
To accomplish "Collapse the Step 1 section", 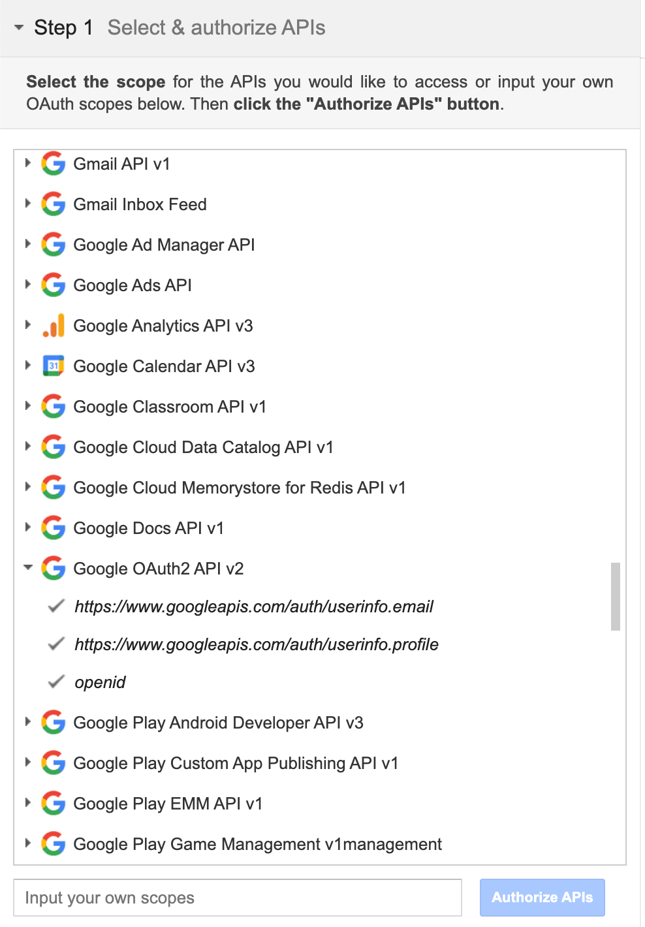I will click(19, 27).
